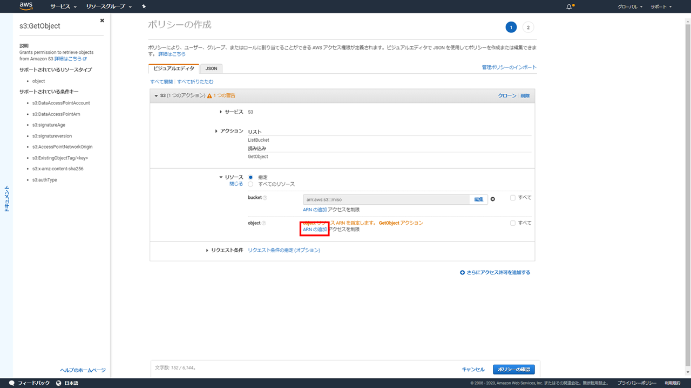691x388 pixels.
Task: Check the 'すべて' checkbox for bucket
Action: click(513, 198)
